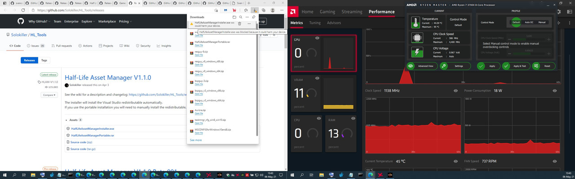Collapse the Assets section triangle

point(66,120)
